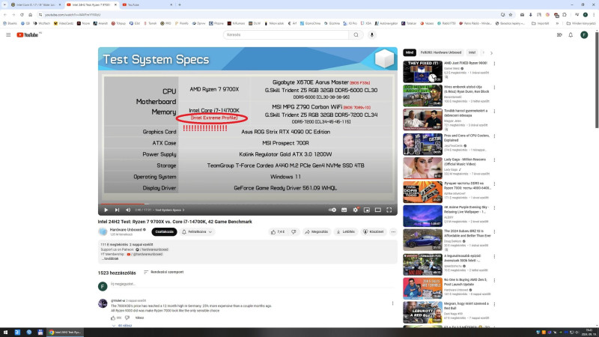This screenshot has width=599, height=337.
Task: Open more actions ellipsis below video
Action: [393, 232]
